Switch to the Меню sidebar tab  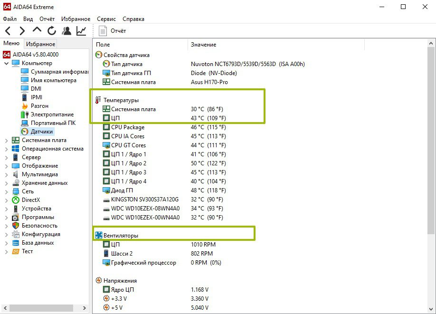tap(11, 43)
